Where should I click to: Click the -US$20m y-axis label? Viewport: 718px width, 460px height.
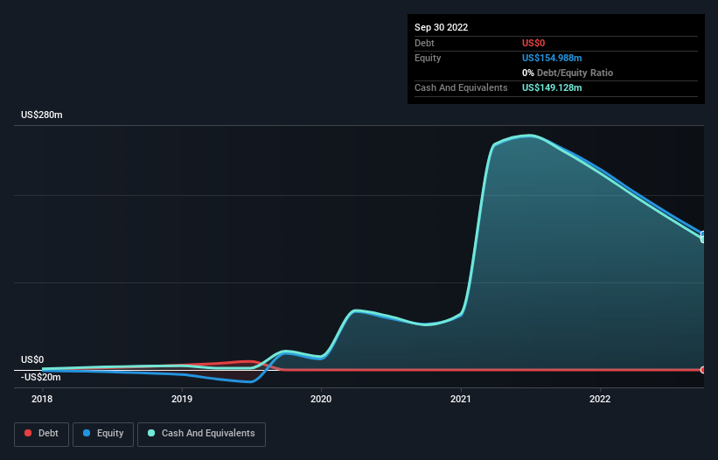point(41,377)
